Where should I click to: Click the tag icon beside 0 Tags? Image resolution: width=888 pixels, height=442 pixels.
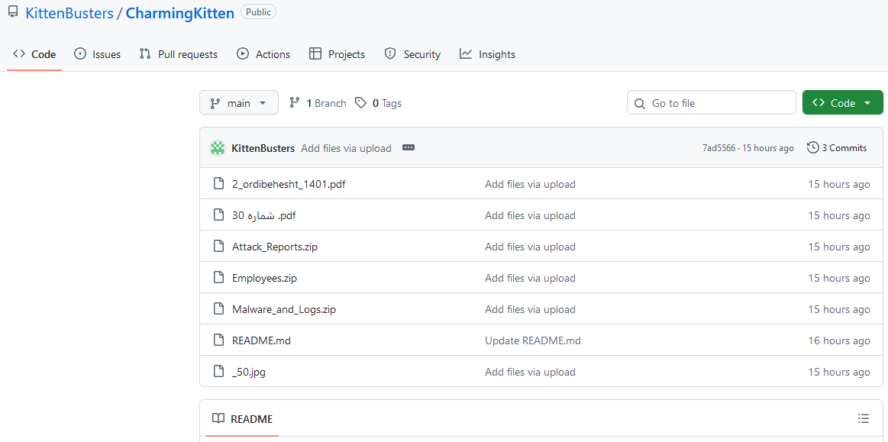(361, 103)
